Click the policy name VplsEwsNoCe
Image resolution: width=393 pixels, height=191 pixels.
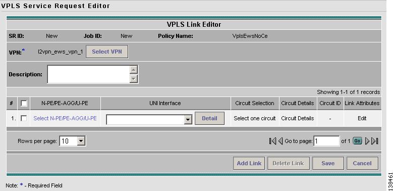(250, 36)
